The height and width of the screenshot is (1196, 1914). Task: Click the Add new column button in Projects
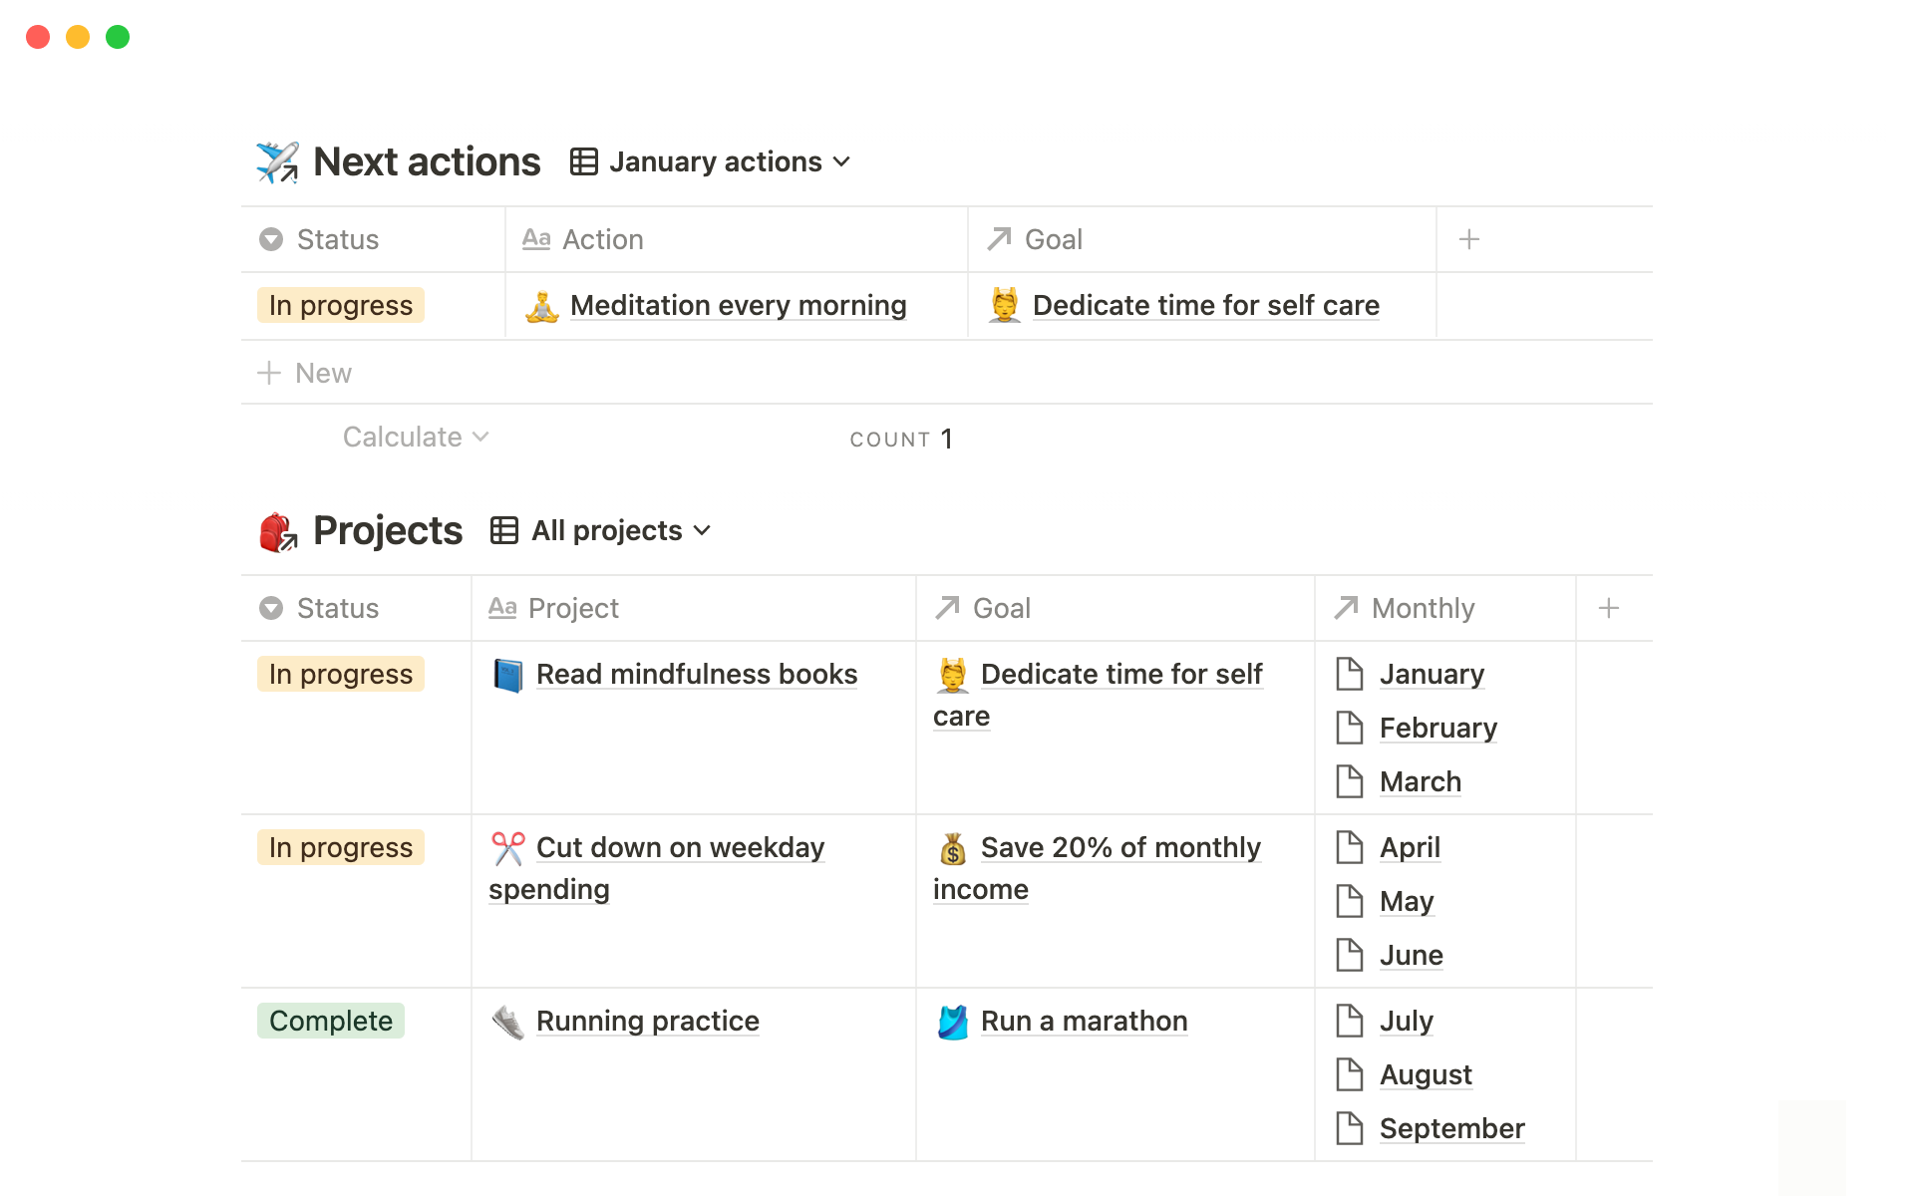click(1608, 608)
